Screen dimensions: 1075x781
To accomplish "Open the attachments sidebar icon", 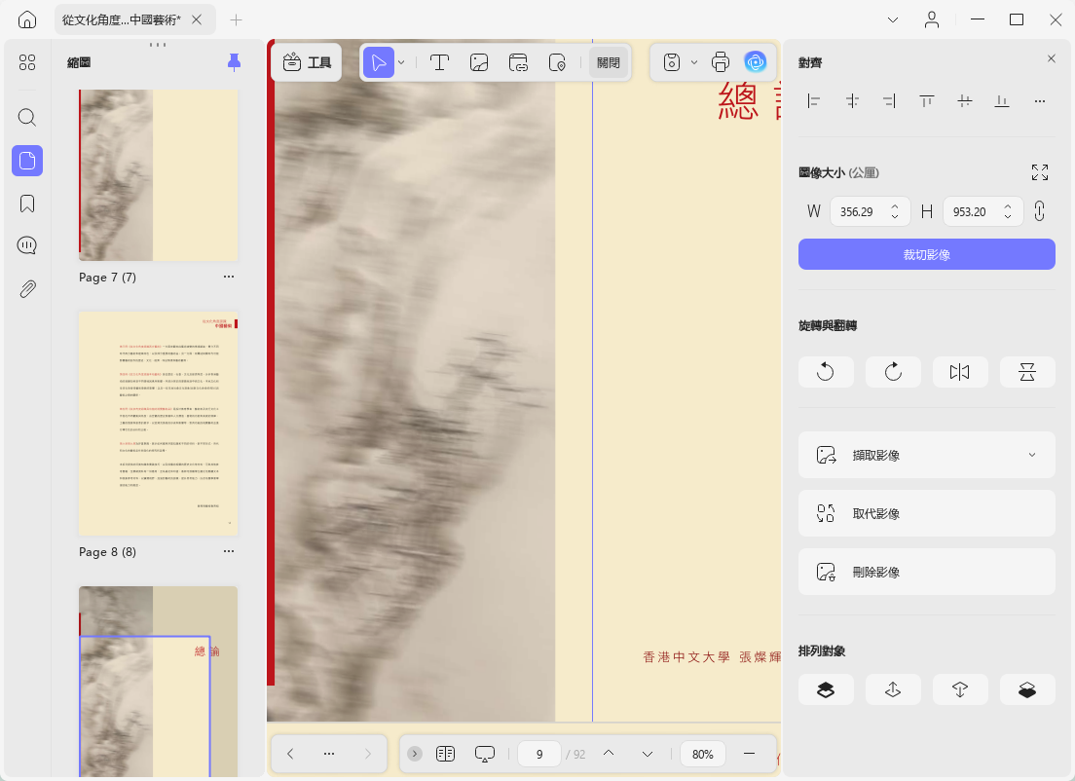I will point(27,288).
